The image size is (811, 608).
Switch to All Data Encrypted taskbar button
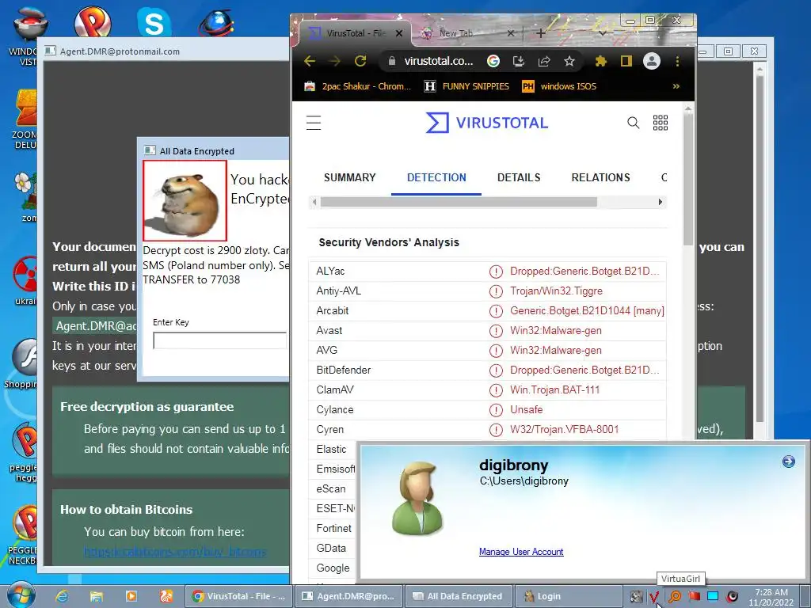[x=459, y=596]
